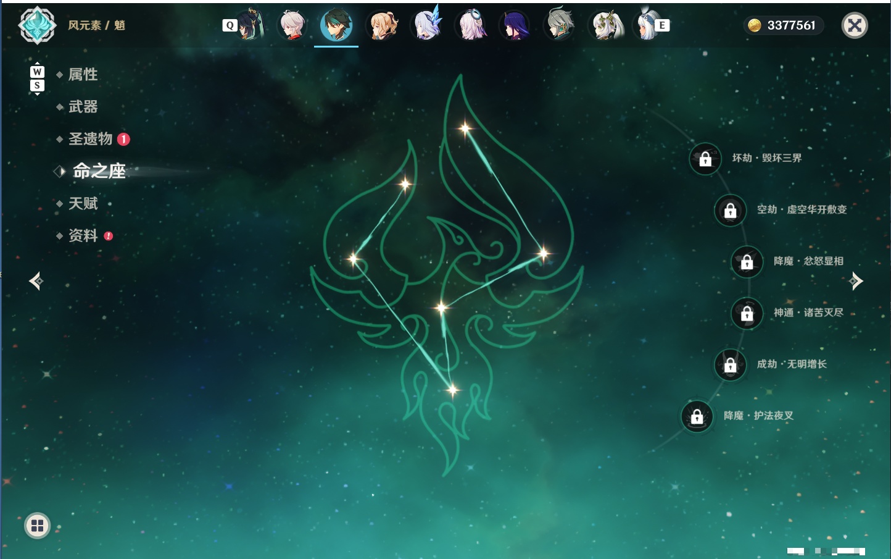Open constellation label 成劫·无明增长

(x=792, y=364)
